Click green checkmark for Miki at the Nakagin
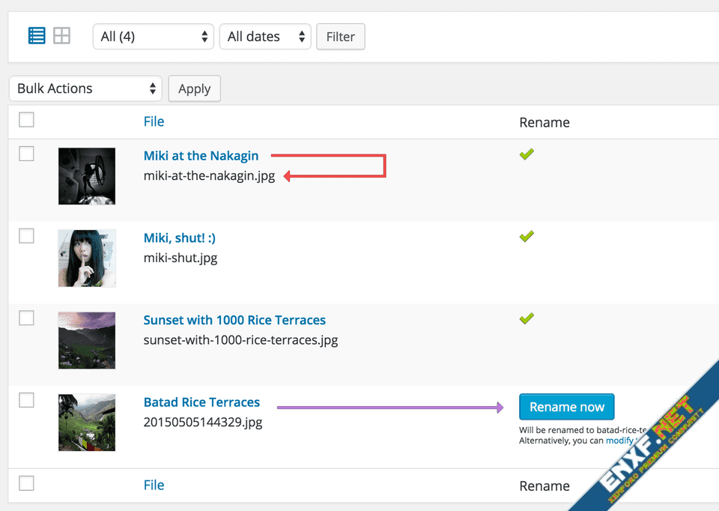 click(527, 154)
